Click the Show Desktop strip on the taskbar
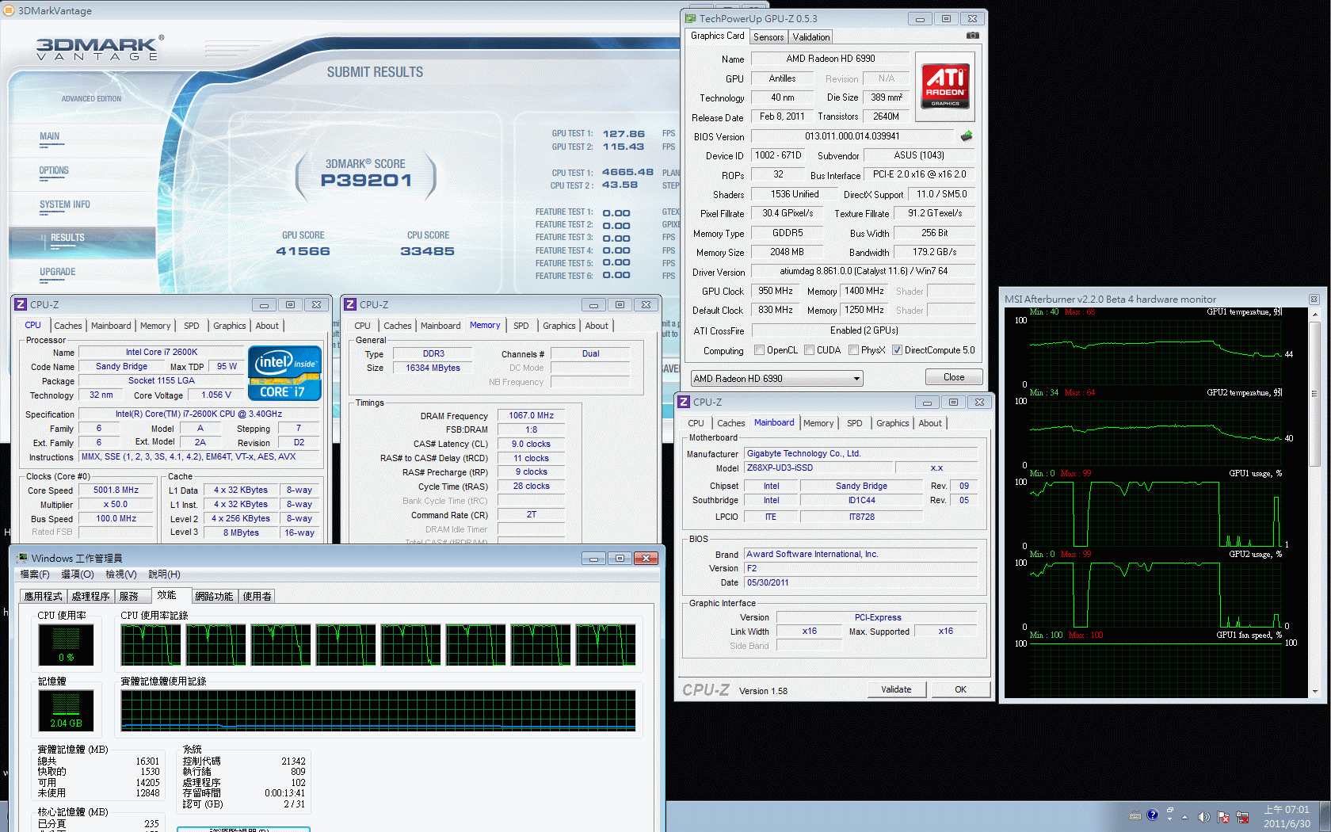This screenshot has width=1331, height=832. (x=1325, y=817)
